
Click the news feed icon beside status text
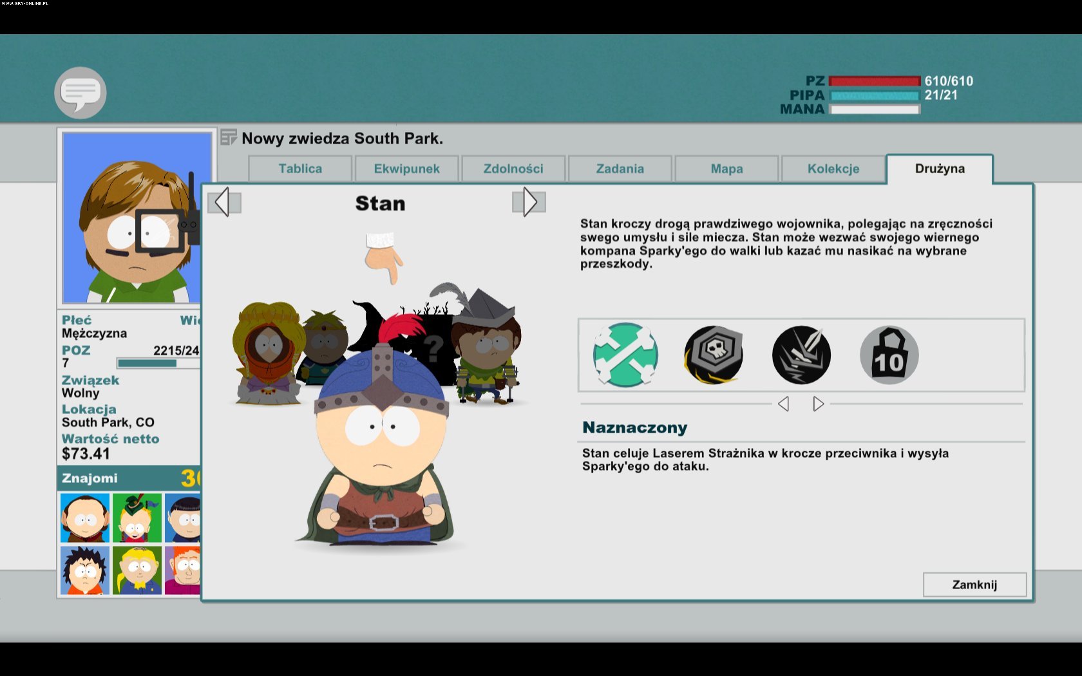point(228,137)
